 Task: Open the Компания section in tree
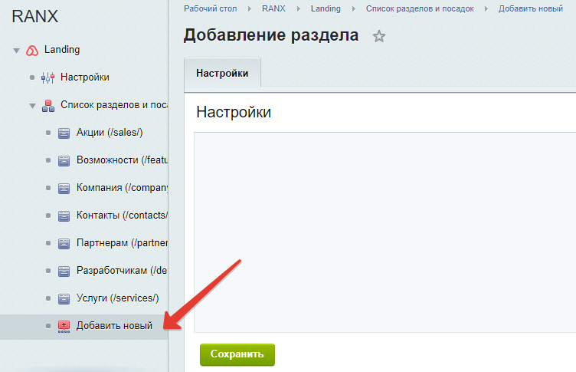(x=123, y=187)
